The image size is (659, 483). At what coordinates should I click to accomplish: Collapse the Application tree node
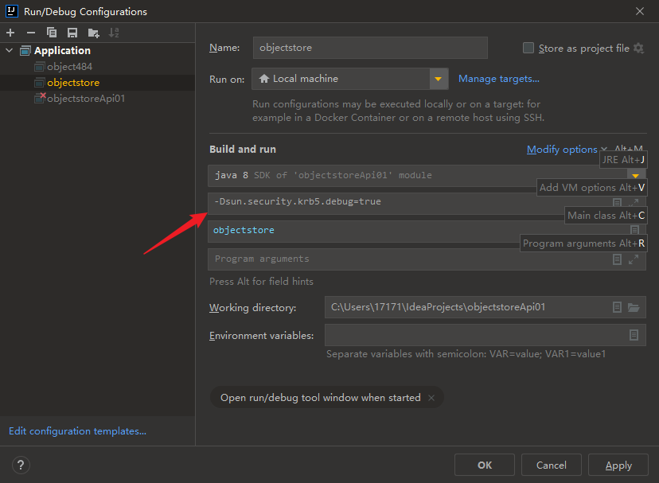coord(10,51)
